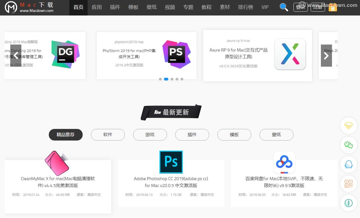Click the orange QR code sidebar icon
This screenshot has height=218, width=360.
coord(348,184)
